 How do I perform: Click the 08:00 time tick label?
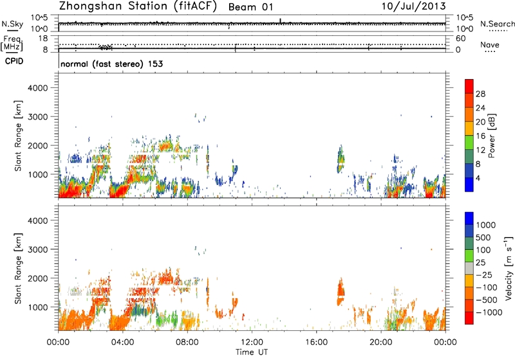pyautogui.click(x=187, y=343)
